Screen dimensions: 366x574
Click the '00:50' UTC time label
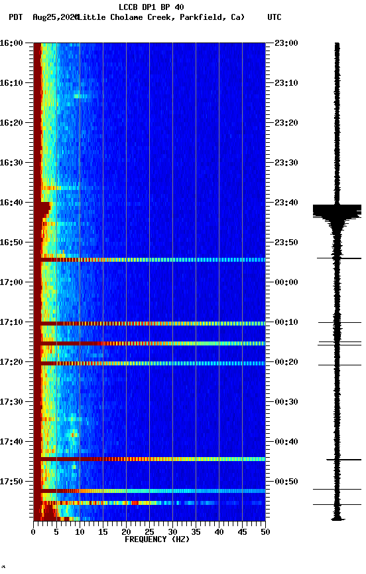286,482
